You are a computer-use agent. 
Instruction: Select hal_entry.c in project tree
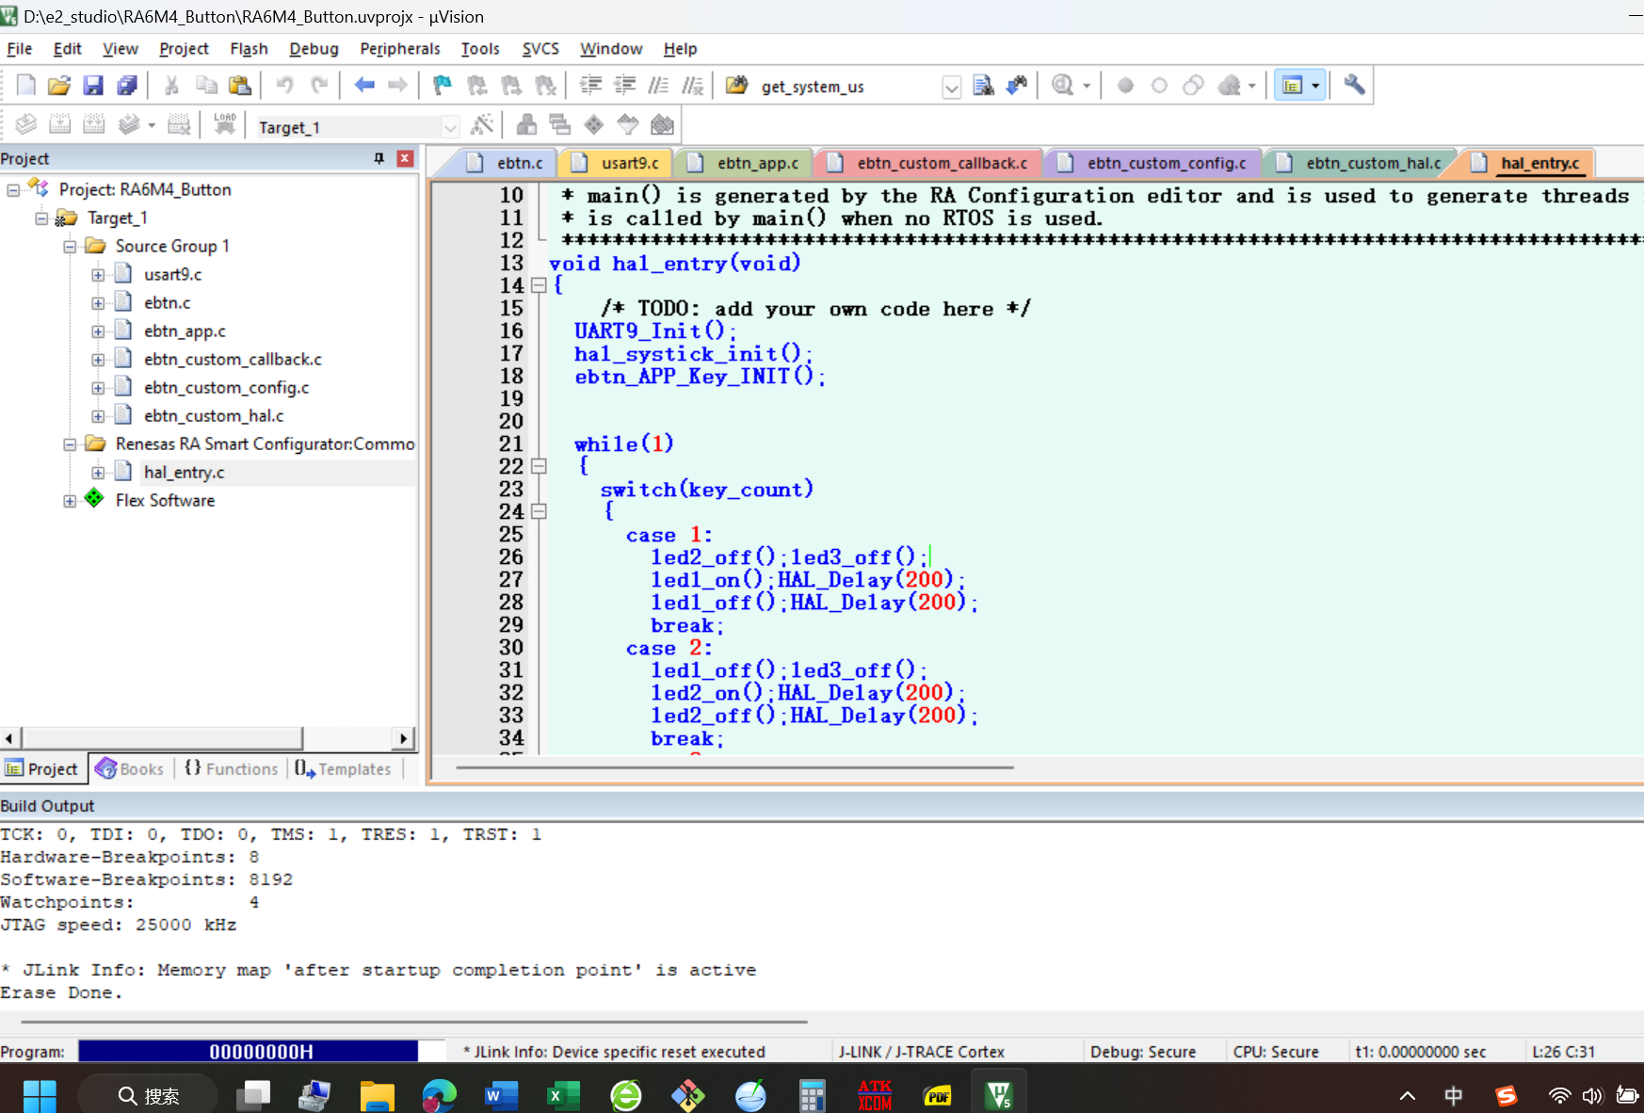click(x=185, y=473)
